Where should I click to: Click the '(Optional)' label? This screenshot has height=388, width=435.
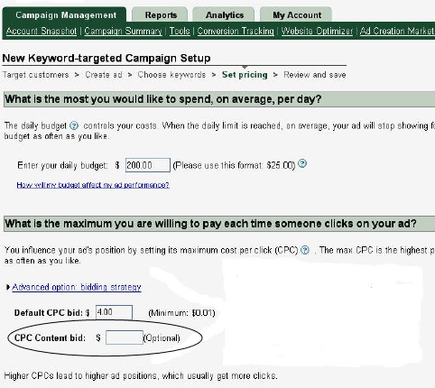click(x=162, y=338)
